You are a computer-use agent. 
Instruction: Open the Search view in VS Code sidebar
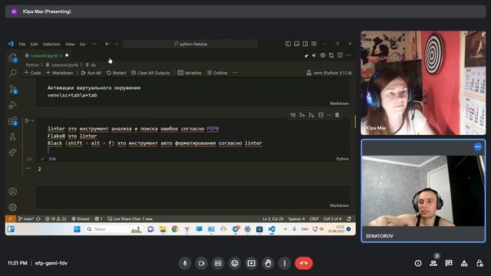click(12, 73)
